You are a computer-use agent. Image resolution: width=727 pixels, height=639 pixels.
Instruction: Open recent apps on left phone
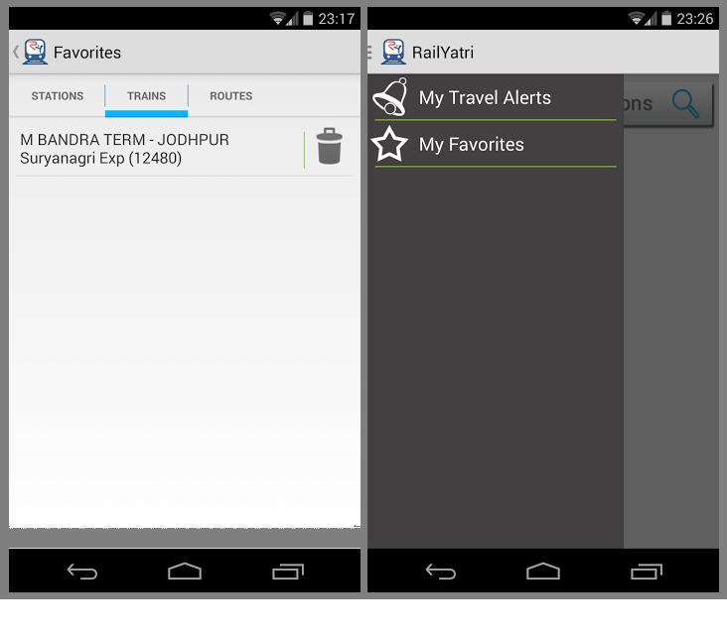click(288, 572)
